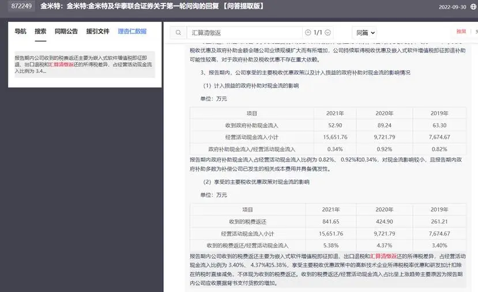Click cell 89.24 in subsidy table
478x292 pixels.
click(385, 125)
